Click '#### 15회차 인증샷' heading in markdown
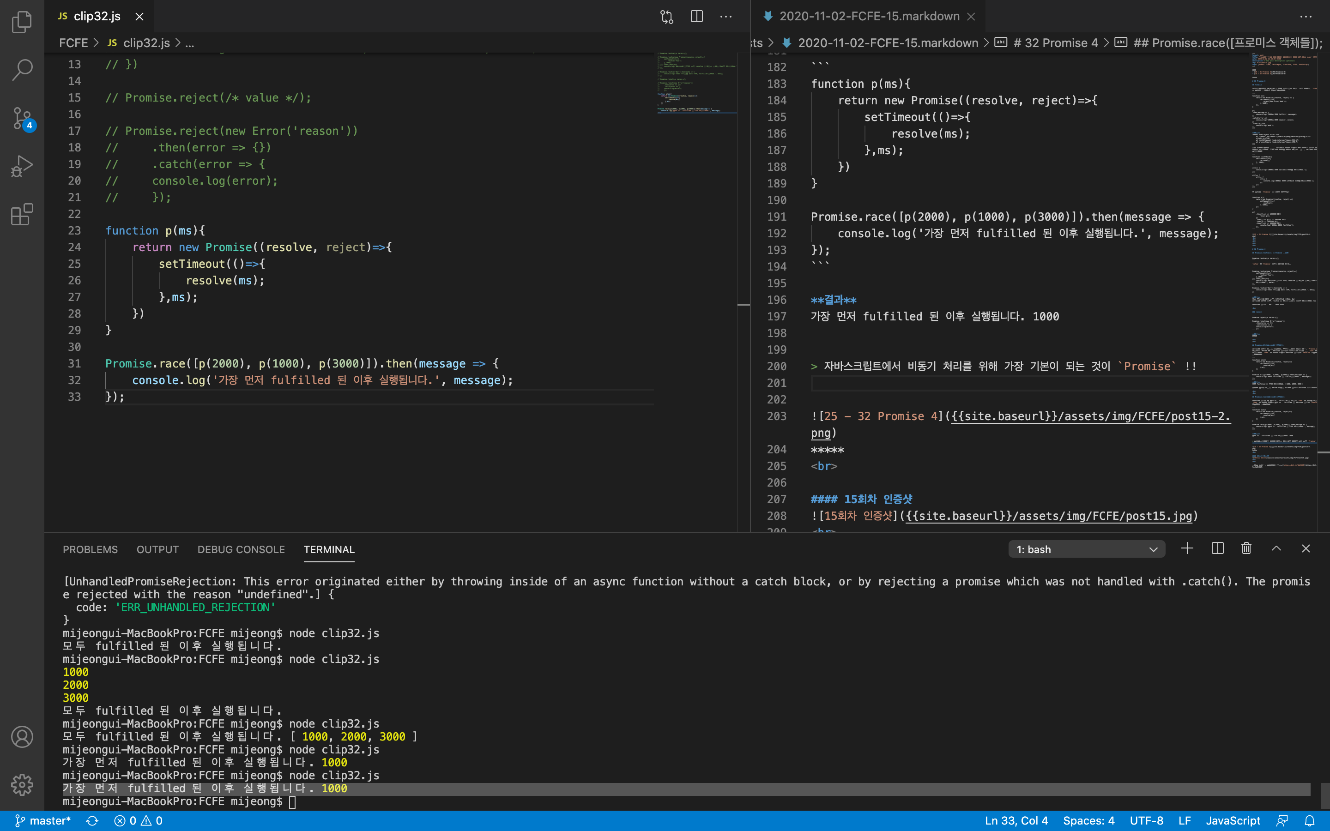 861,499
